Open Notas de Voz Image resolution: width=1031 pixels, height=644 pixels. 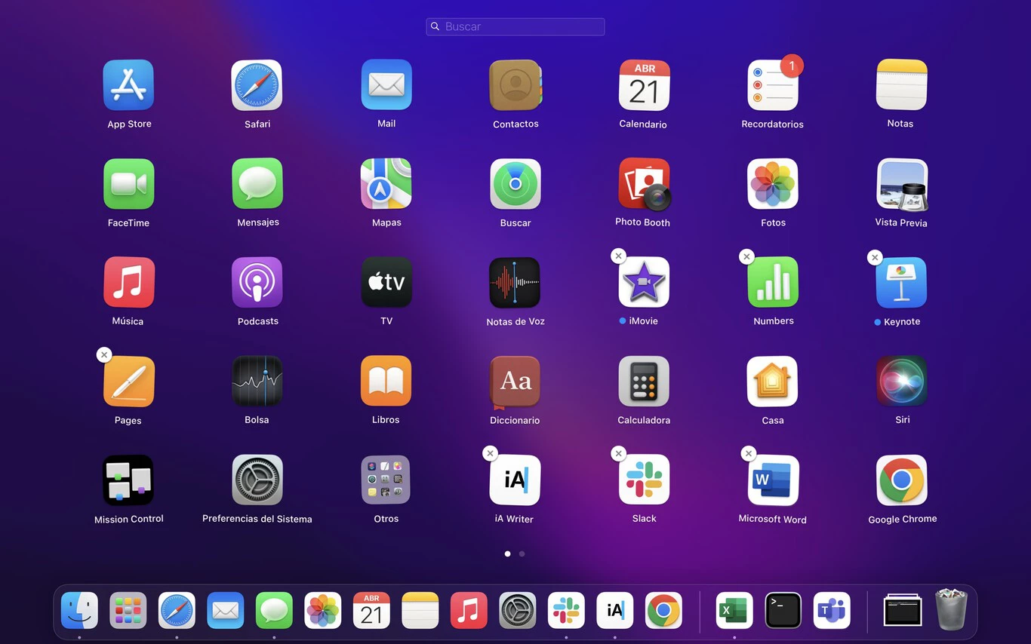click(515, 283)
